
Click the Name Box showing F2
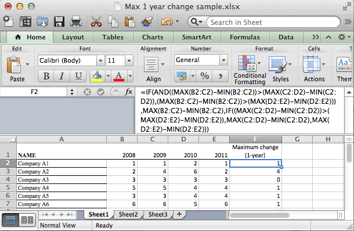click(x=34, y=92)
